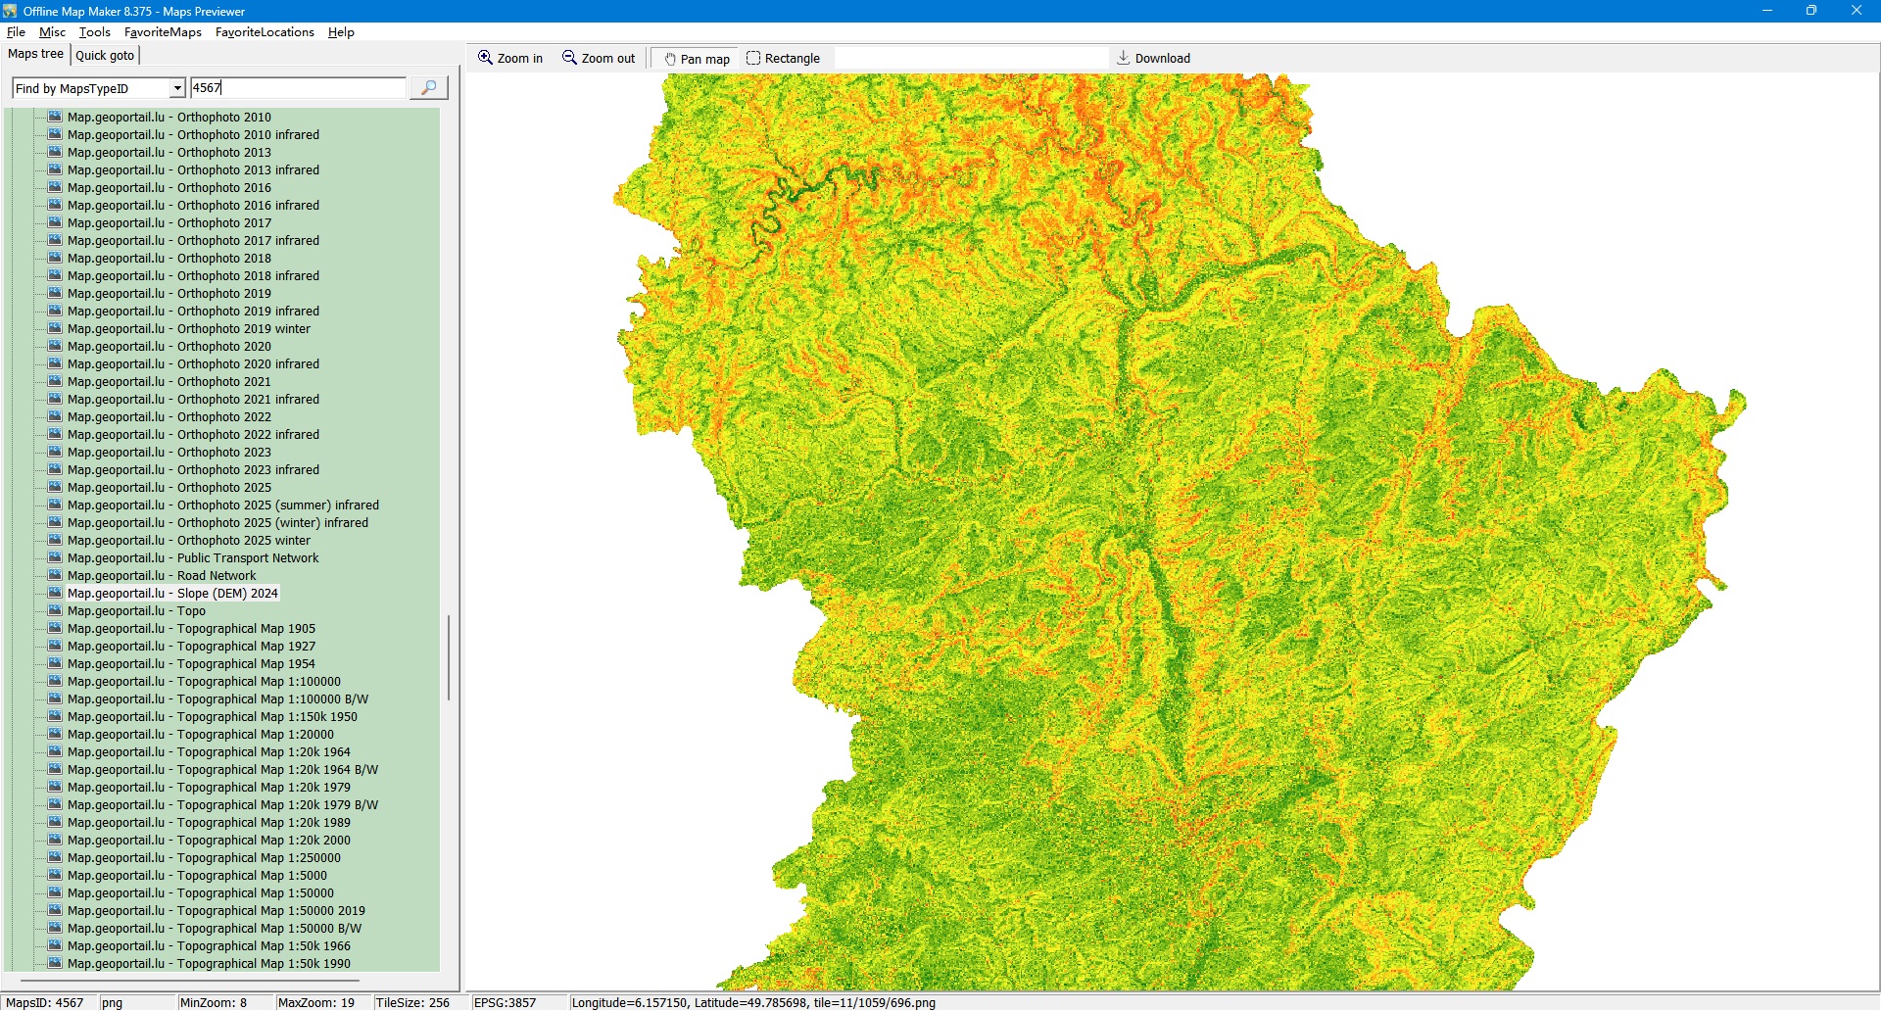
Task: Open the File menu
Action: 16,32
